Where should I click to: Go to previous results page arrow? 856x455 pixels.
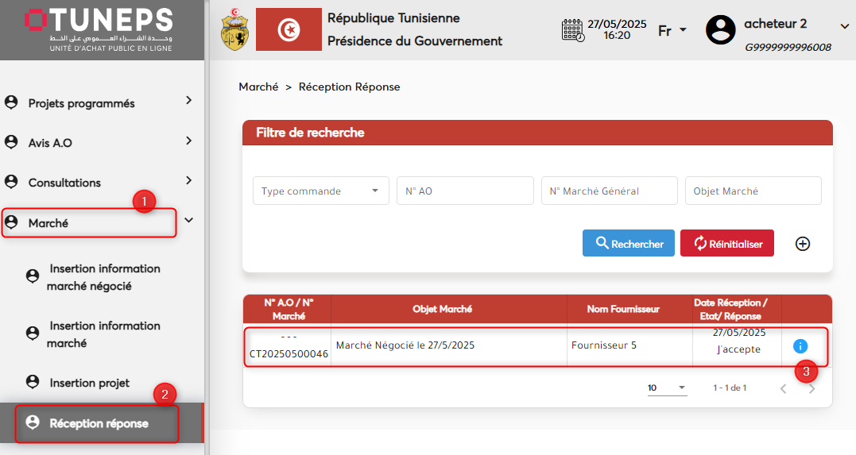pos(783,388)
